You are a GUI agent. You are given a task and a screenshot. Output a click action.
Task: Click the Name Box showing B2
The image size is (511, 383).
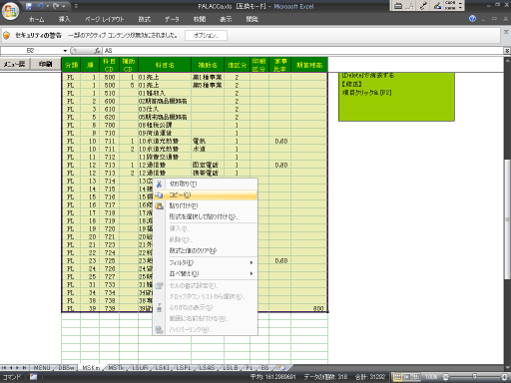point(31,51)
